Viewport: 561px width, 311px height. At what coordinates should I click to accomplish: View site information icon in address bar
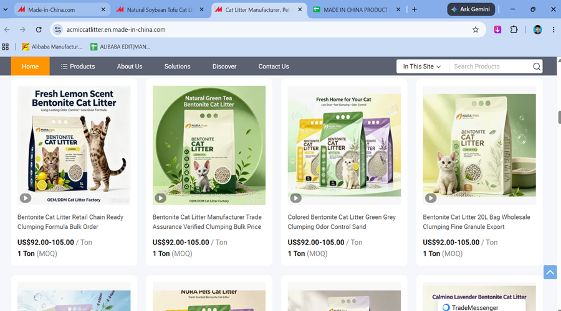[58, 30]
